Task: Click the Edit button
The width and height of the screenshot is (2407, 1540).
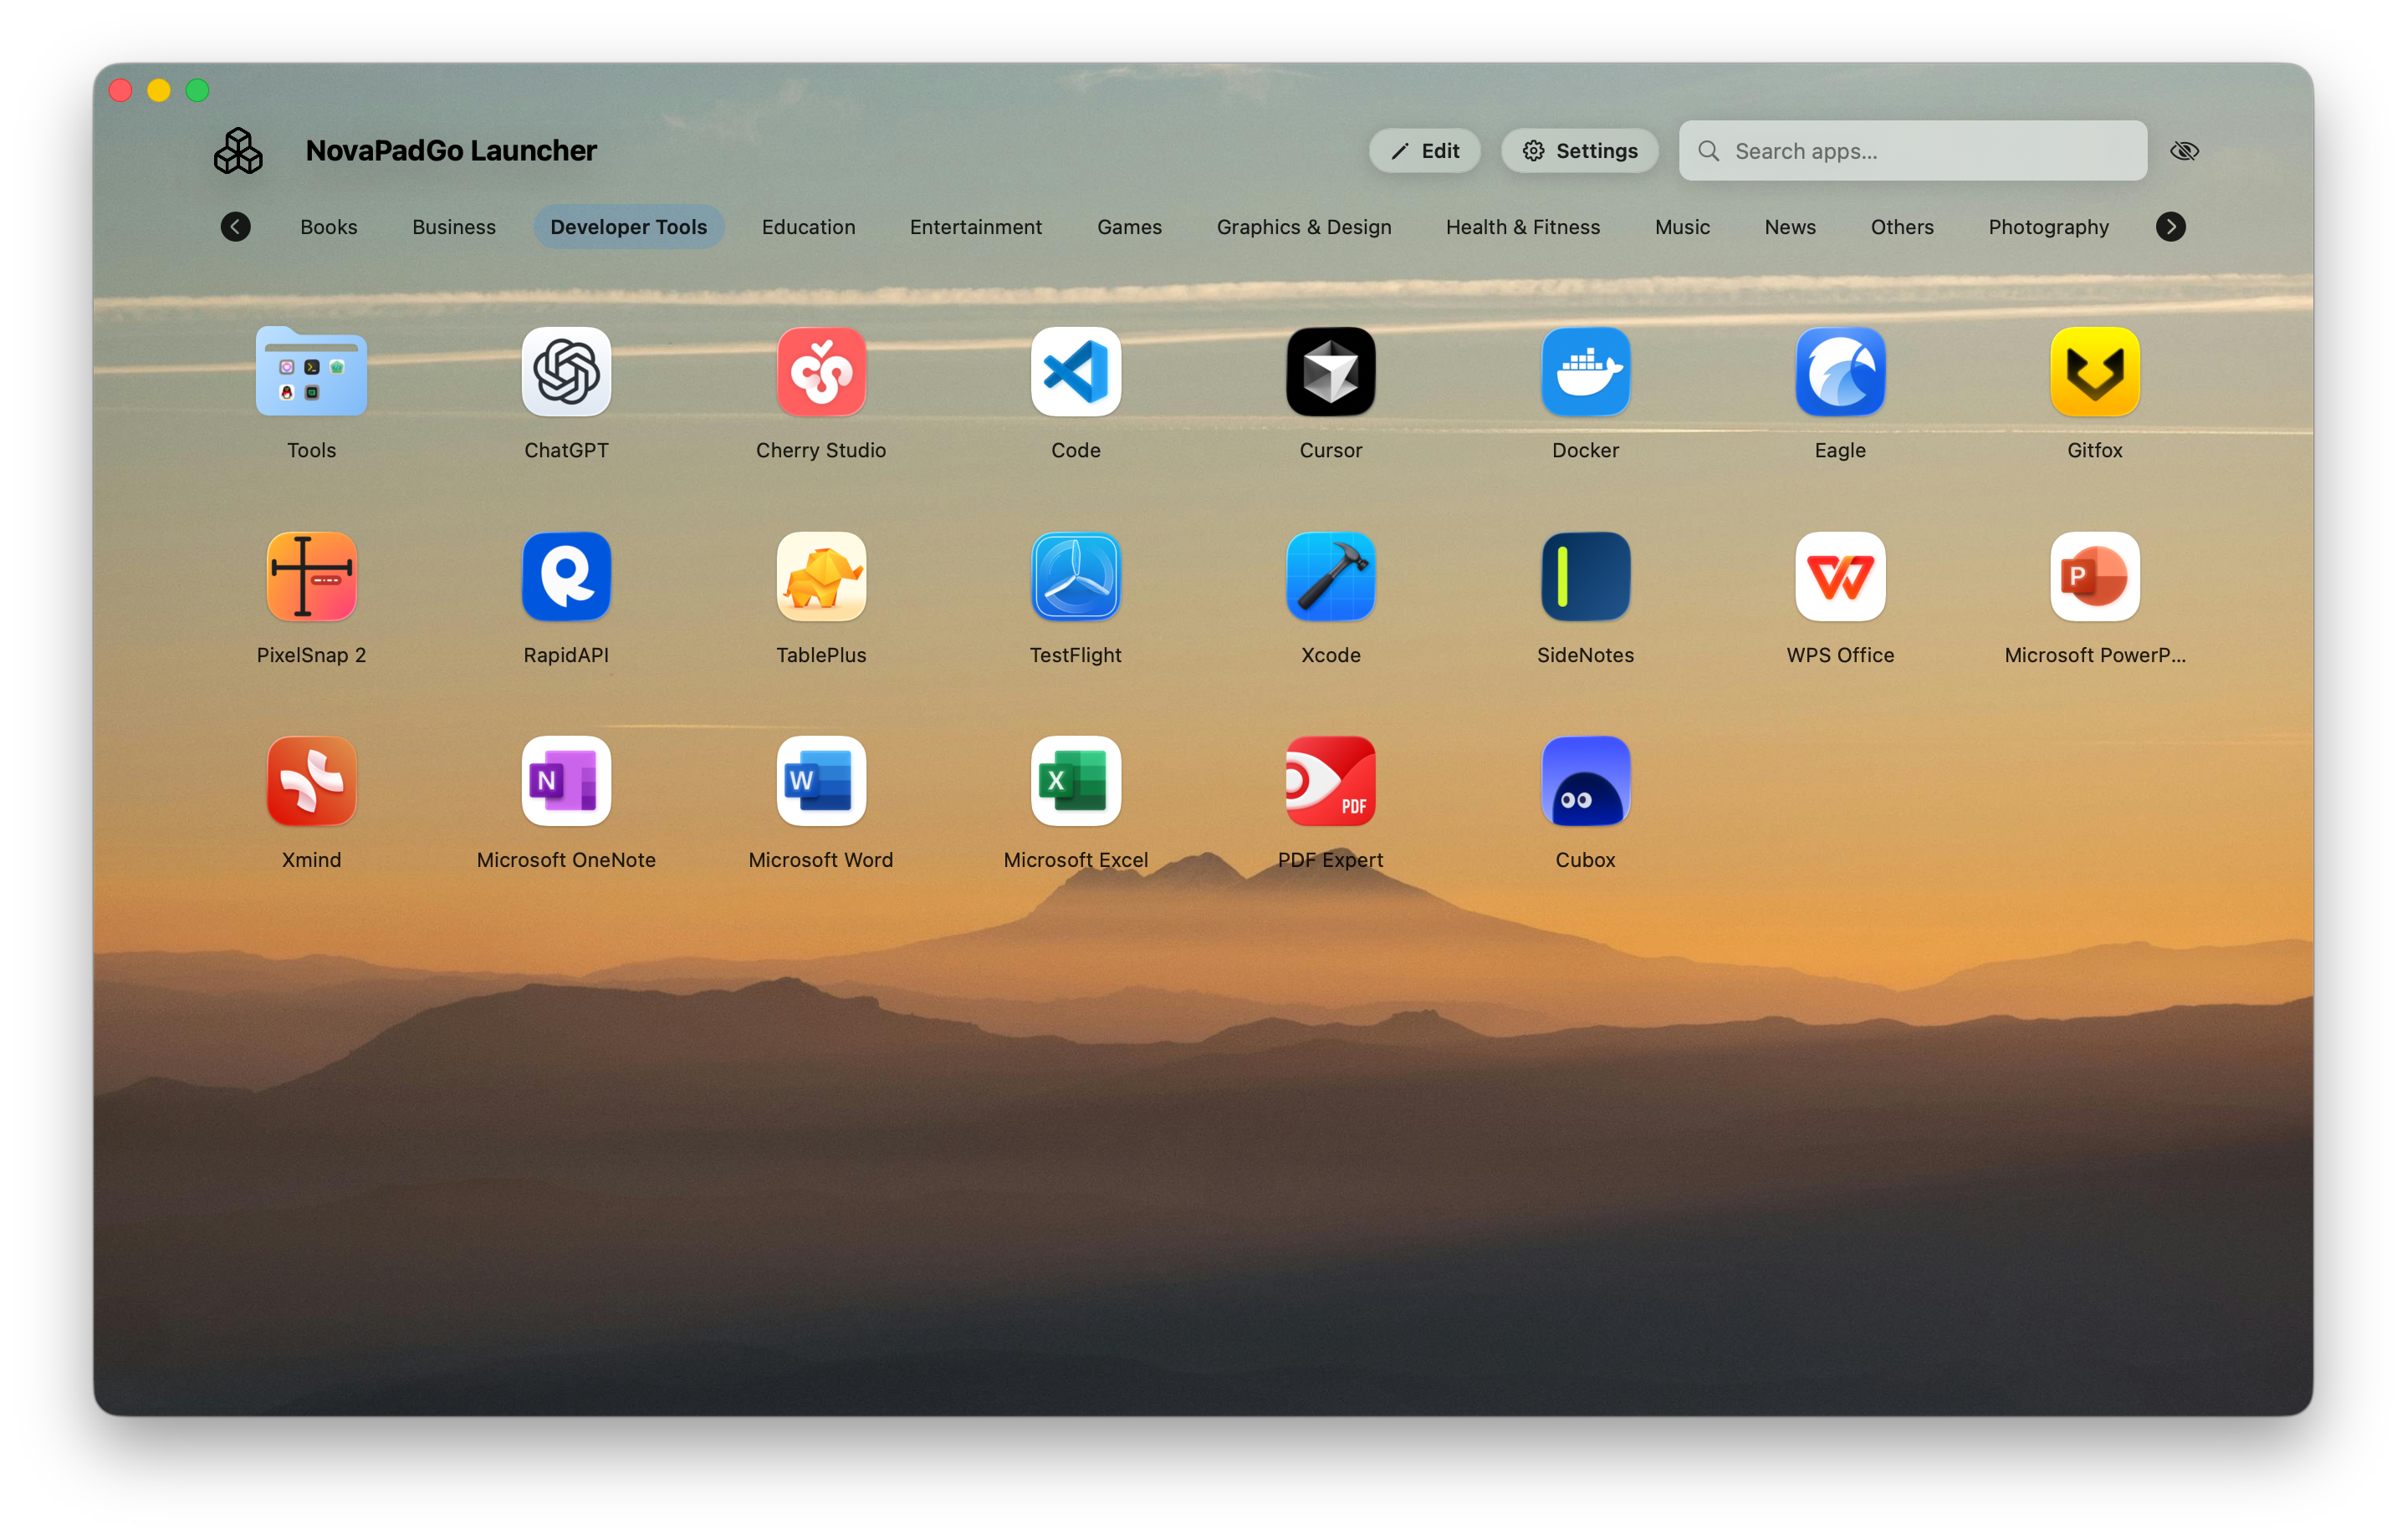Action: (1424, 150)
